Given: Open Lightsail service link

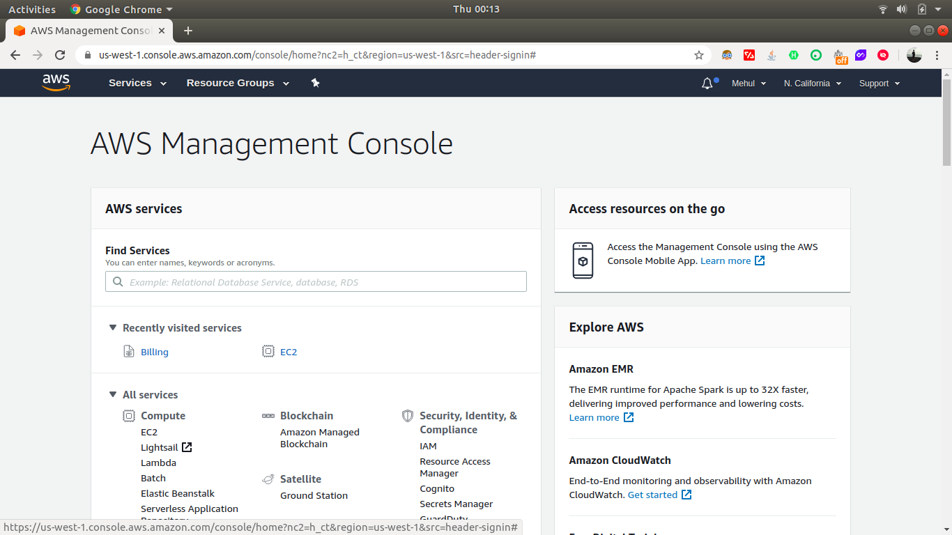Looking at the screenshot, I should 160,447.
